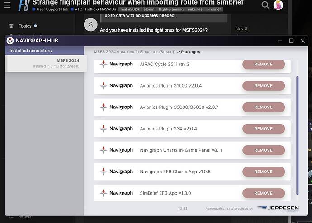Click Packages breadcrumb label

[190, 52]
